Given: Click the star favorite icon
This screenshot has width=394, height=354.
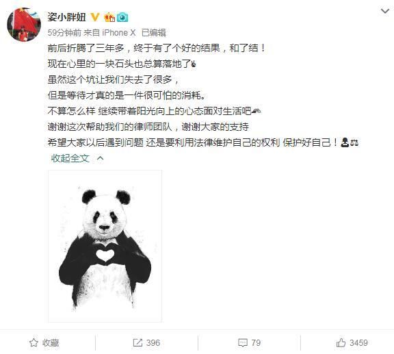Looking at the screenshot, I should coord(34,342).
